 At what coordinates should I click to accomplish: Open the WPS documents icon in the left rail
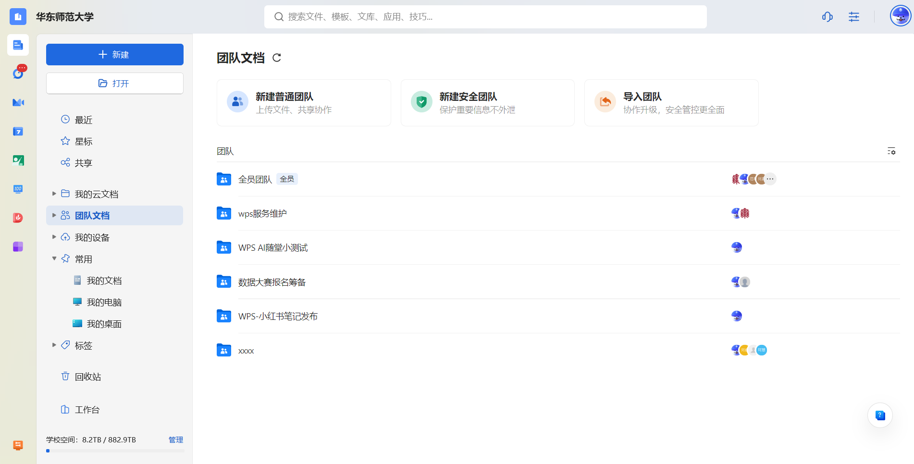click(x=18, y=45)
